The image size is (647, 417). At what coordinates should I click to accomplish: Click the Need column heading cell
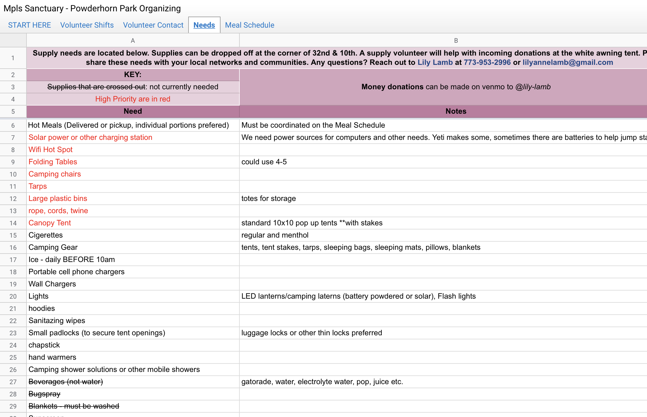(x=133, y=111)
